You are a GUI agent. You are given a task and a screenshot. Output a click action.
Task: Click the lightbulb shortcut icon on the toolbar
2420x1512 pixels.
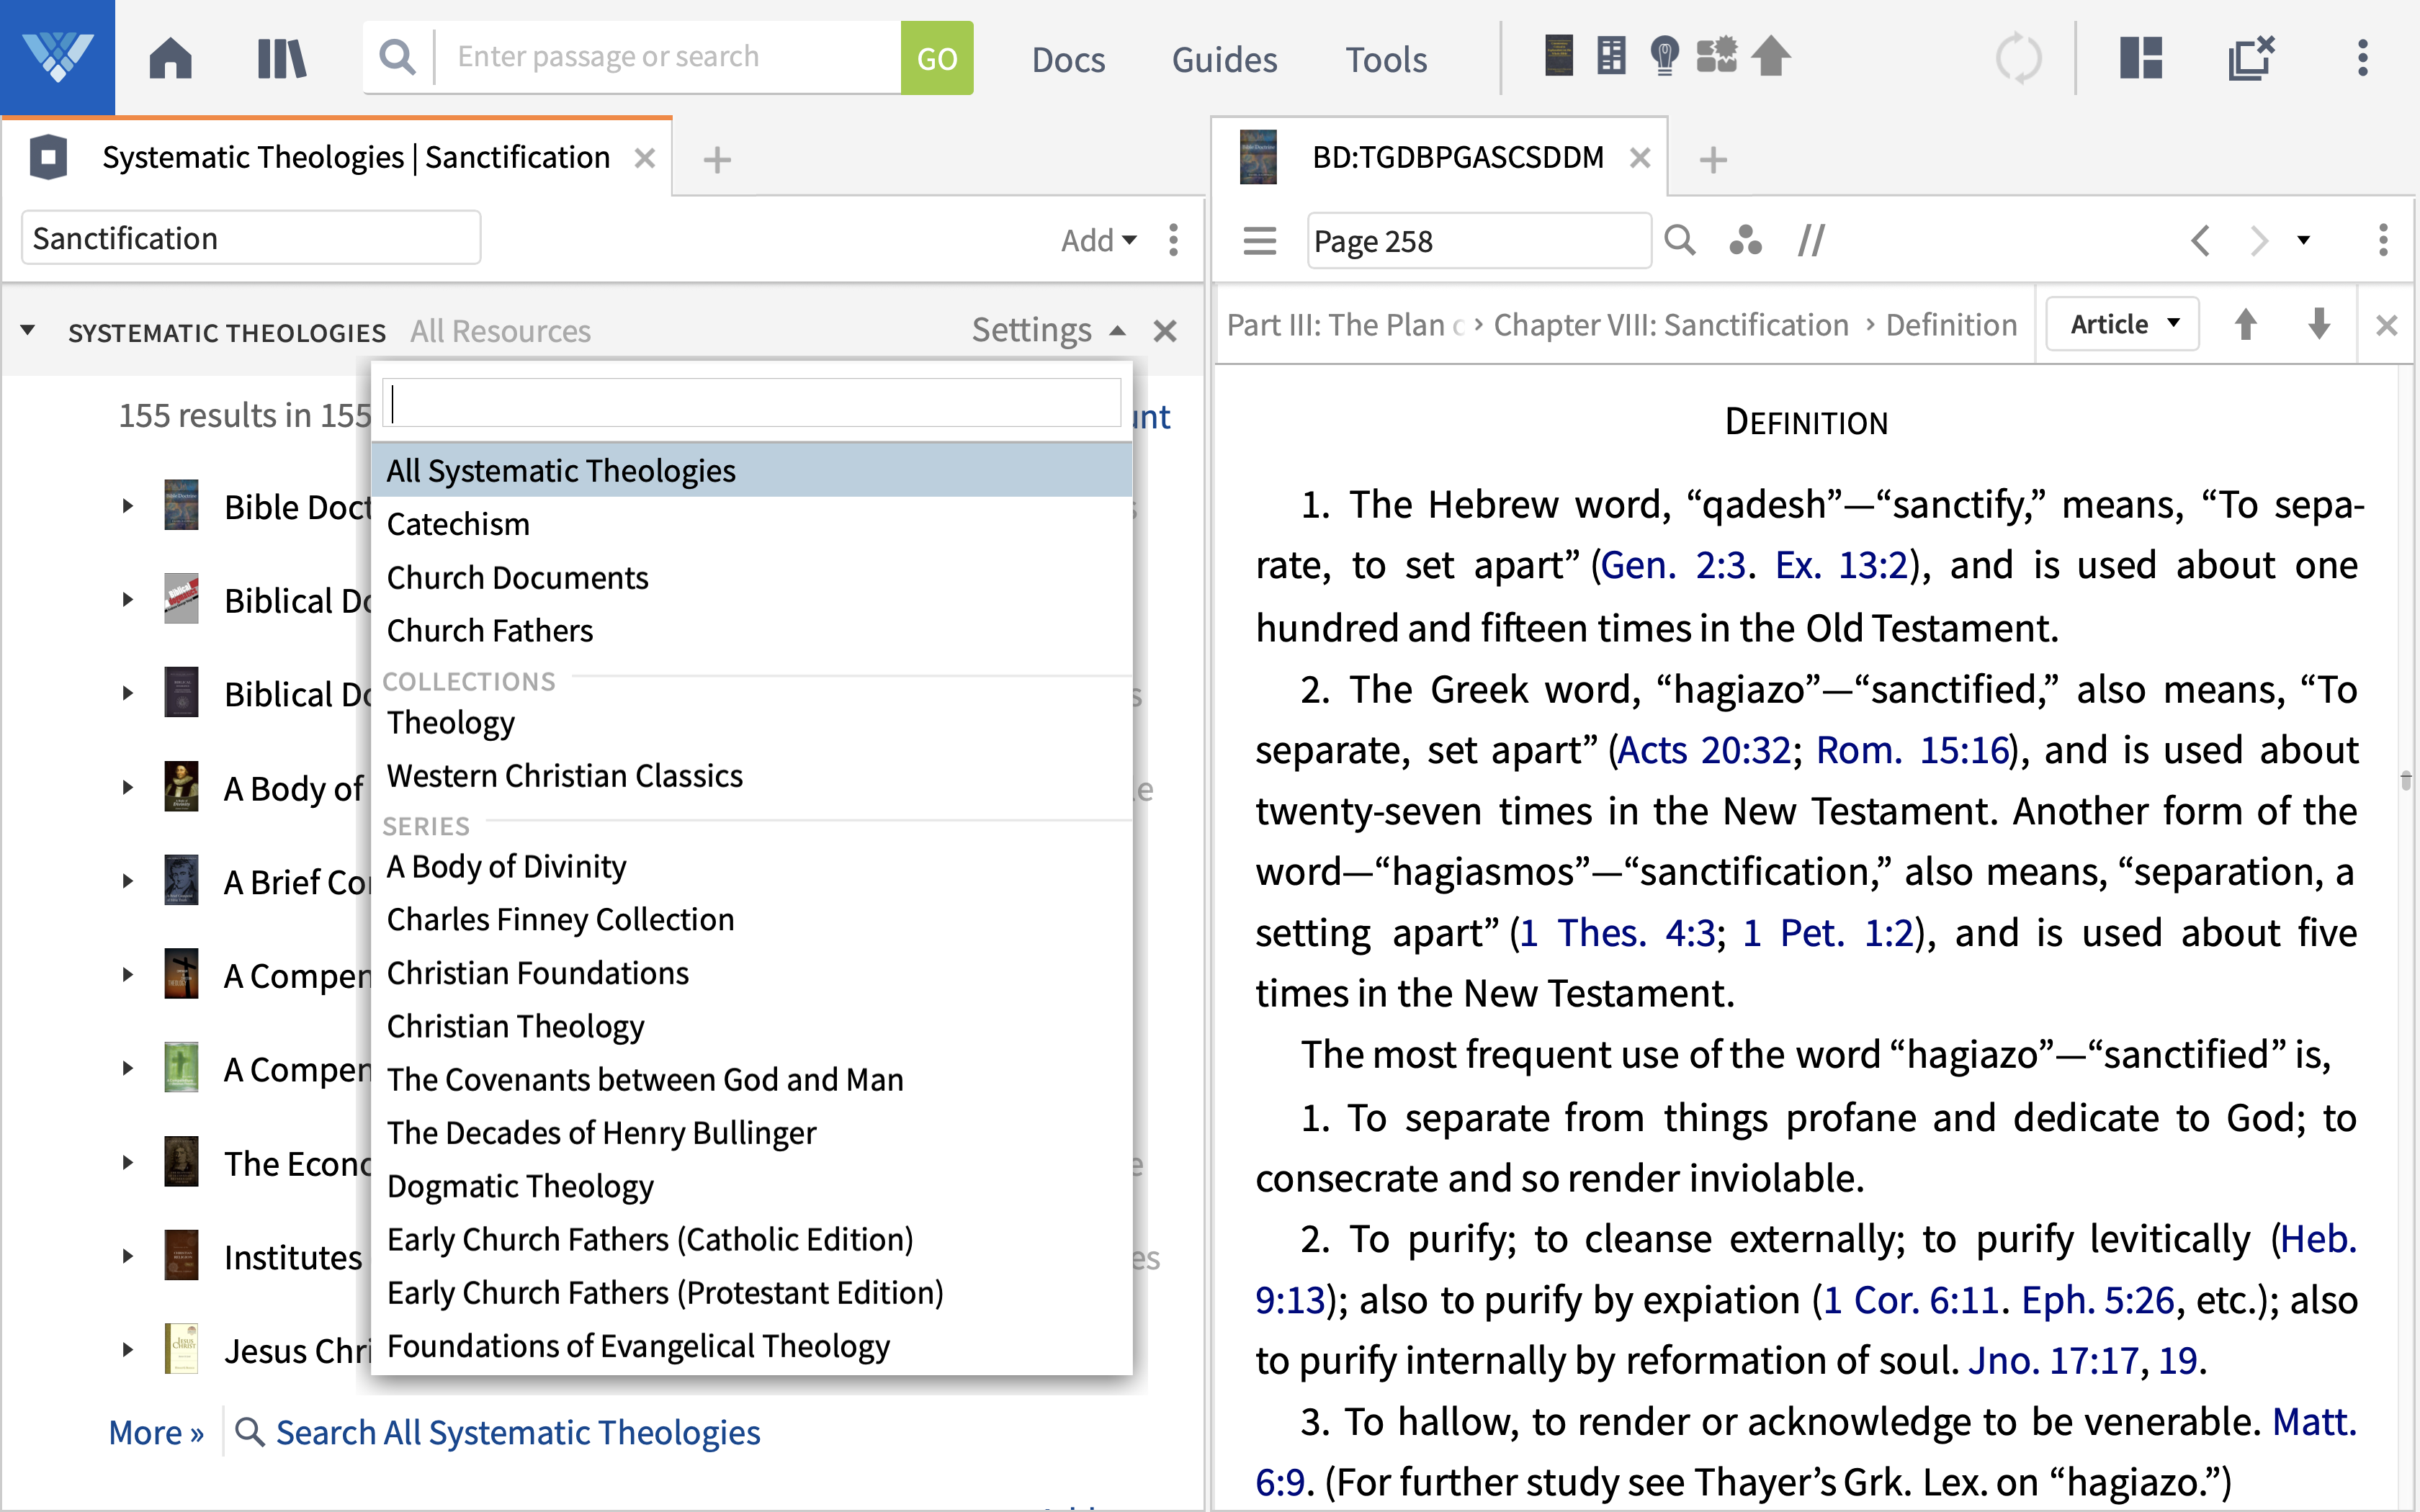click(x=1664, y=56)
